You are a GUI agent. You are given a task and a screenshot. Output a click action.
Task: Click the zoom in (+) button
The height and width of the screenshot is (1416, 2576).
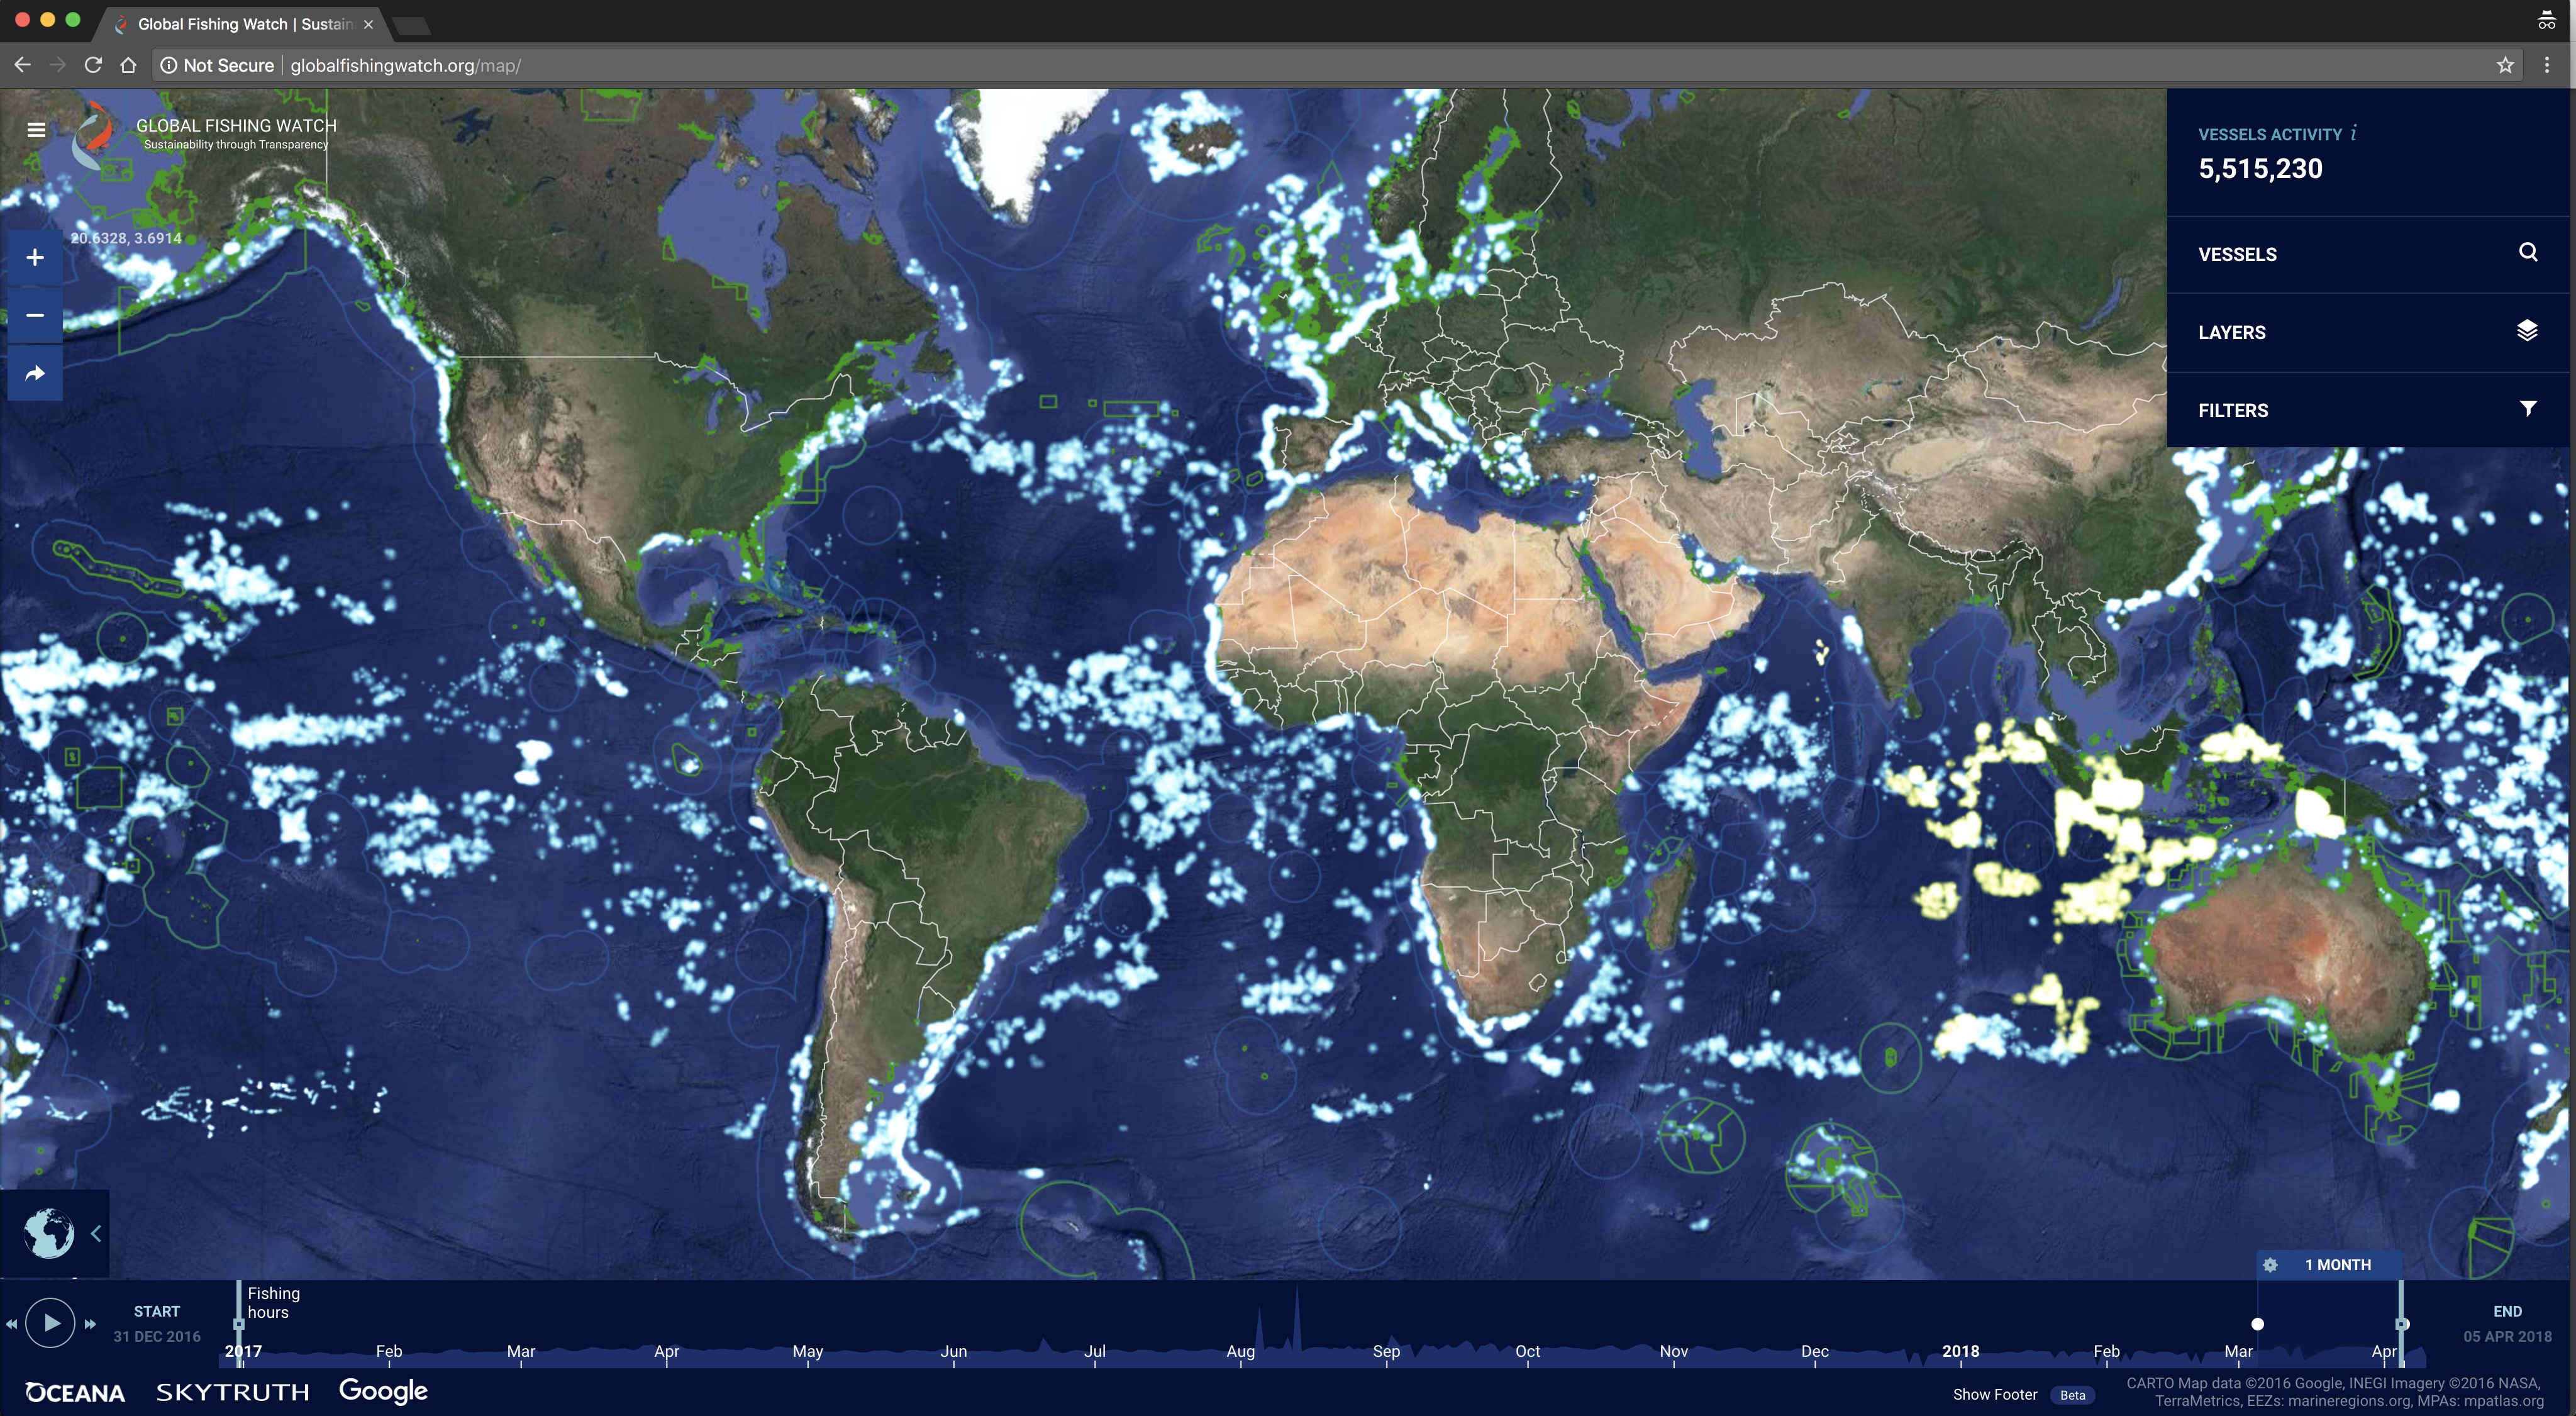[x=33, y=257]
